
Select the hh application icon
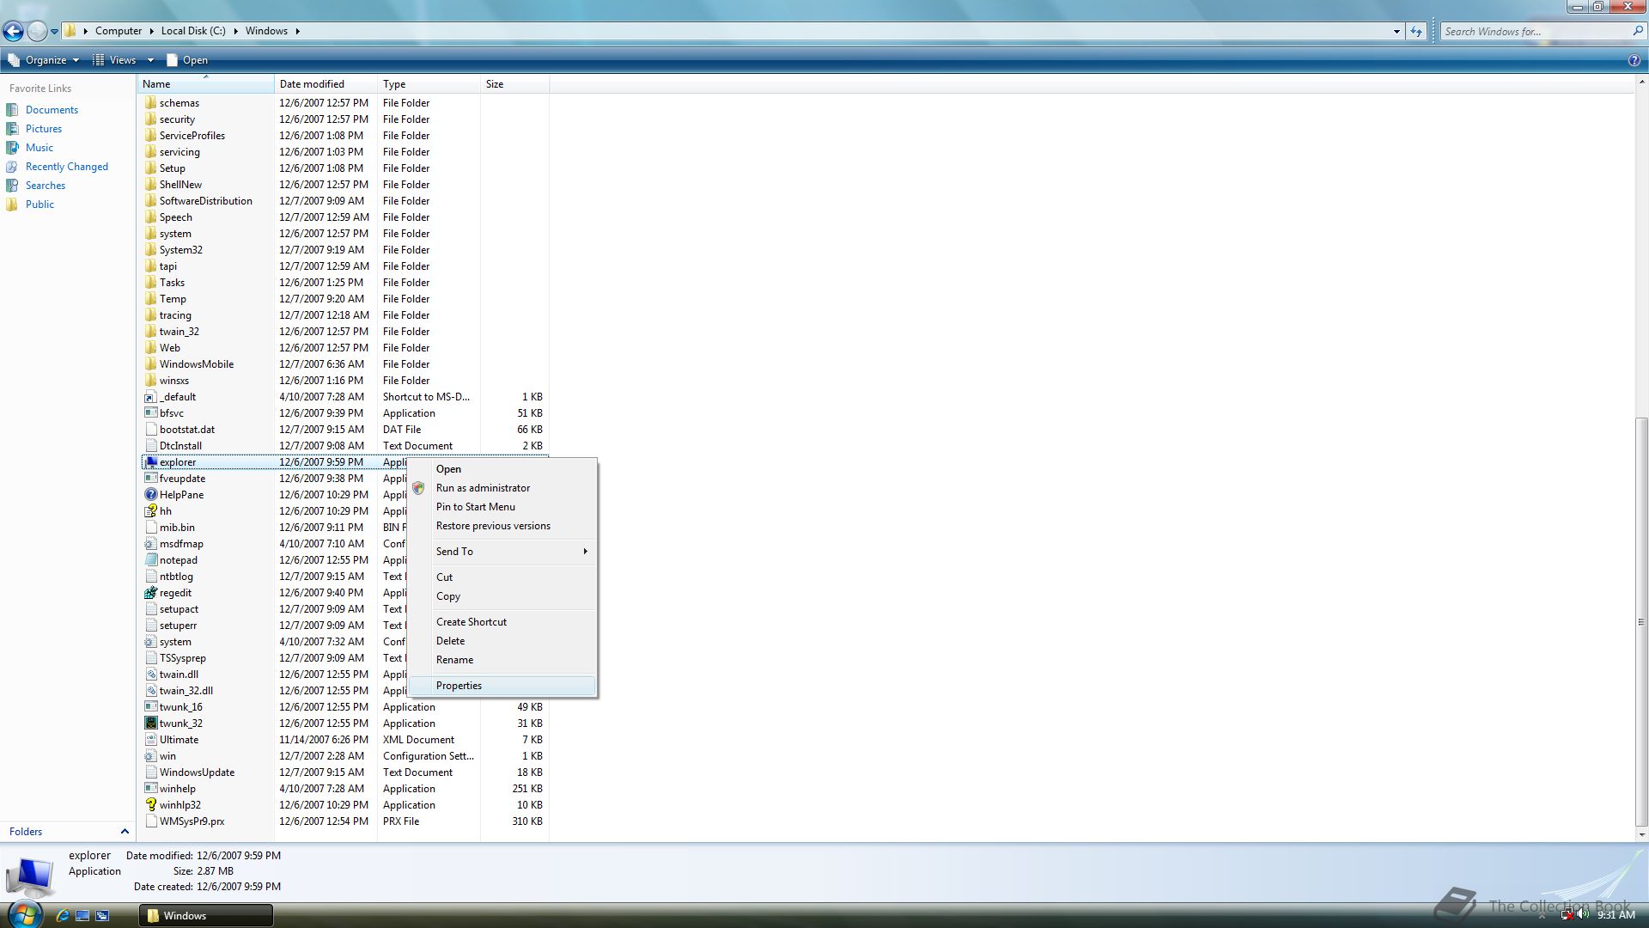[150, 511]
